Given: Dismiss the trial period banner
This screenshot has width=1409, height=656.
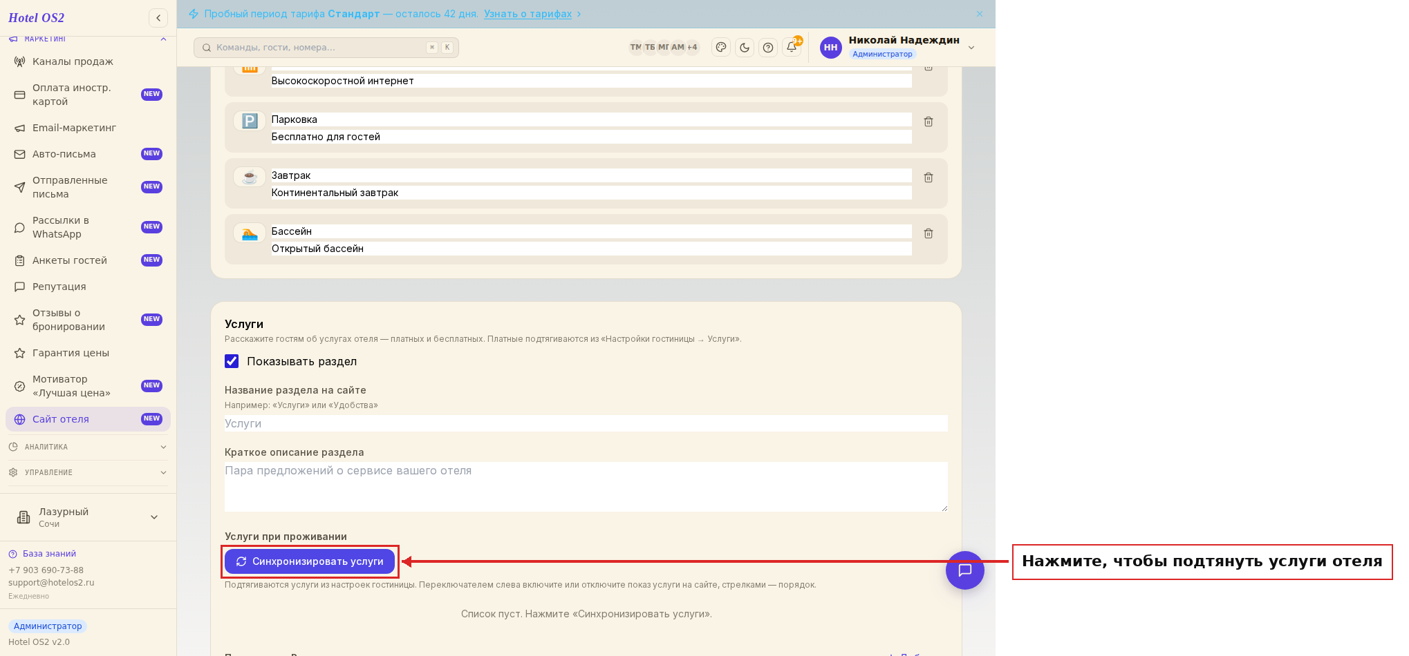Looking at the screenshot, I should click(x=980, y=14).
